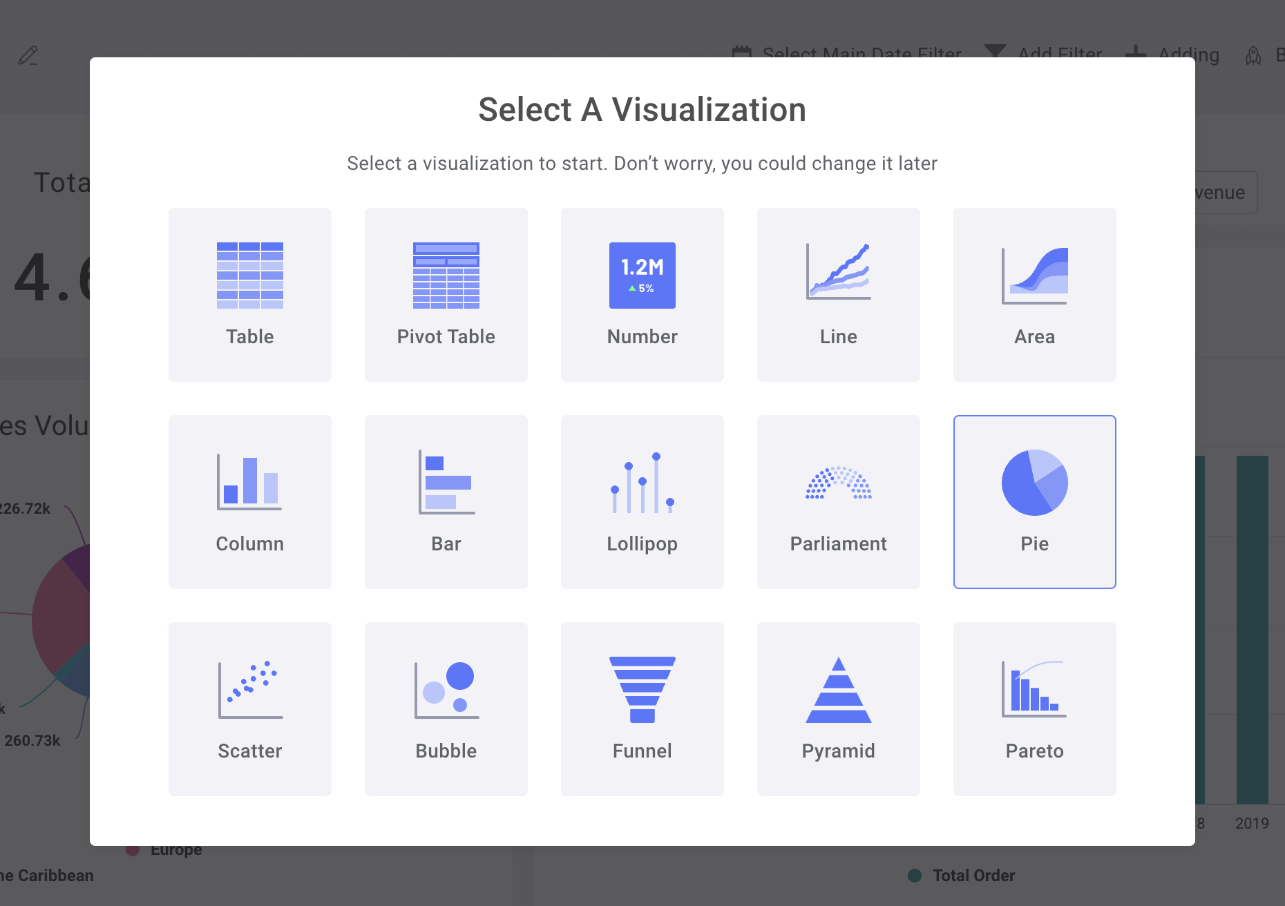Pick the Parliament visualization type

[x=838, y=502]
